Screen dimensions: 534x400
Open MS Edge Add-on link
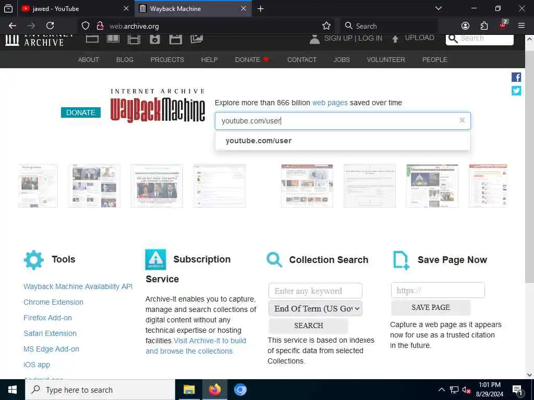[52, 349]
